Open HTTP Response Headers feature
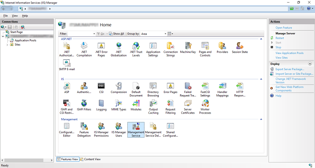Image resolution: width=315 pixels, height=168 pixels. 240,89
